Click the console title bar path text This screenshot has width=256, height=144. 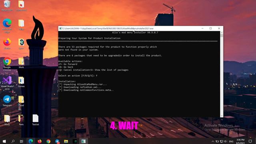click(108, 28)
